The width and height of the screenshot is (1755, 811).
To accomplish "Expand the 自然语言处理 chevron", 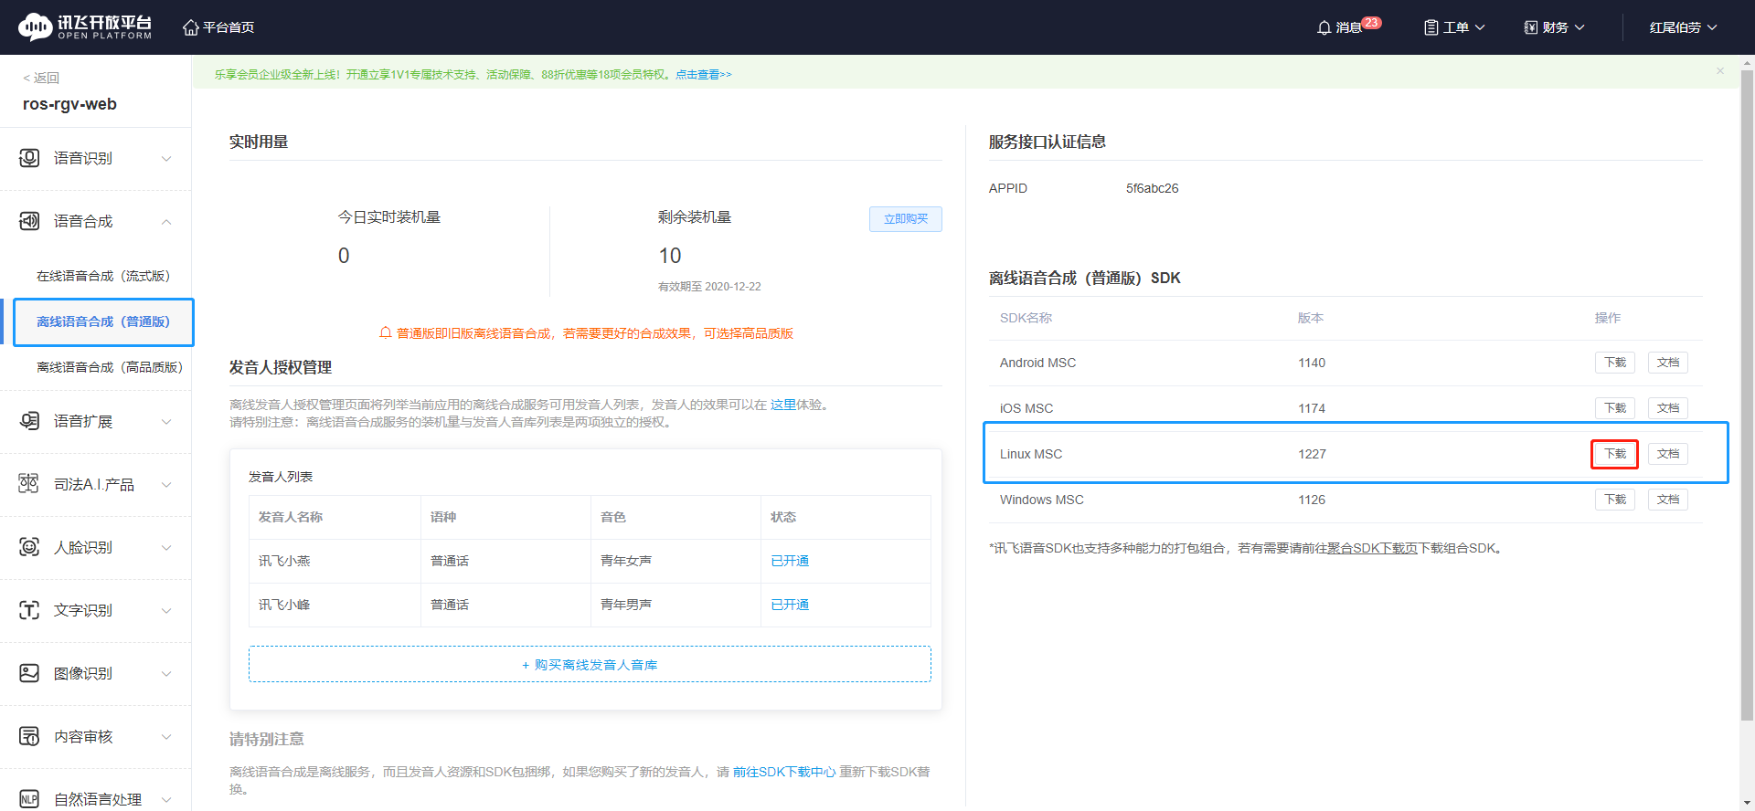I will pyautogui.click(x=166, y=800).
